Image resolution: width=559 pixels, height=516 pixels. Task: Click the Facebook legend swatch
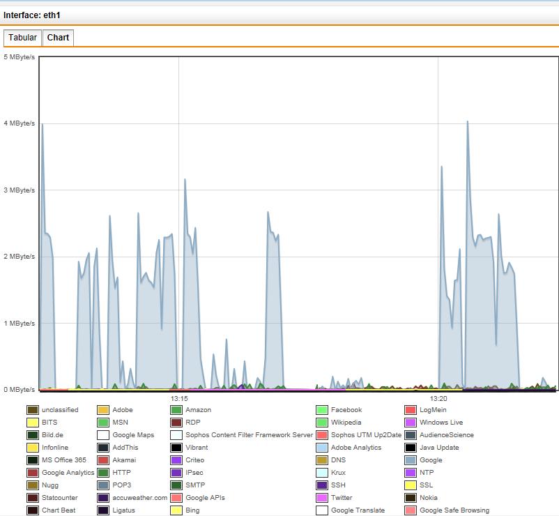321,410
